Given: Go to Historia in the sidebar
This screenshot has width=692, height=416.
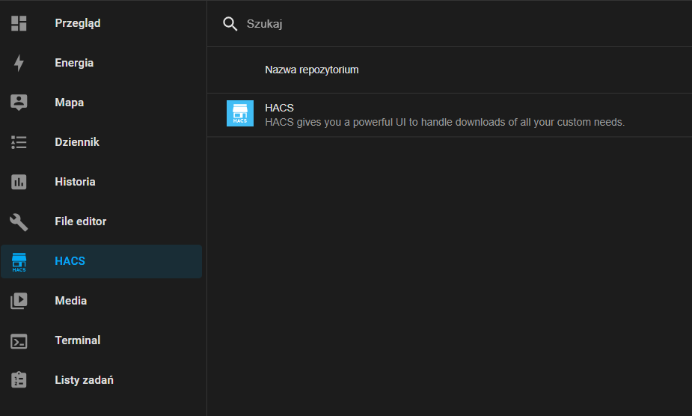Looking at the screenshot, I should 102,182.
